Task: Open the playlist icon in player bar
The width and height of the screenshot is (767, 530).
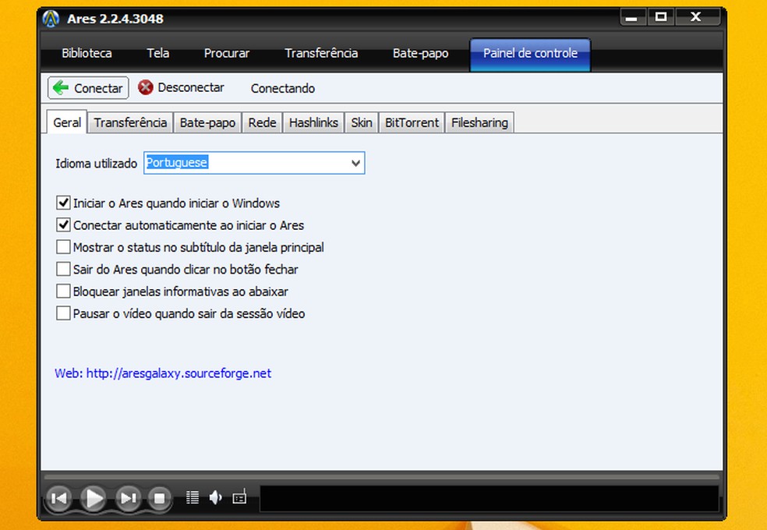Action: pos(193,498)
